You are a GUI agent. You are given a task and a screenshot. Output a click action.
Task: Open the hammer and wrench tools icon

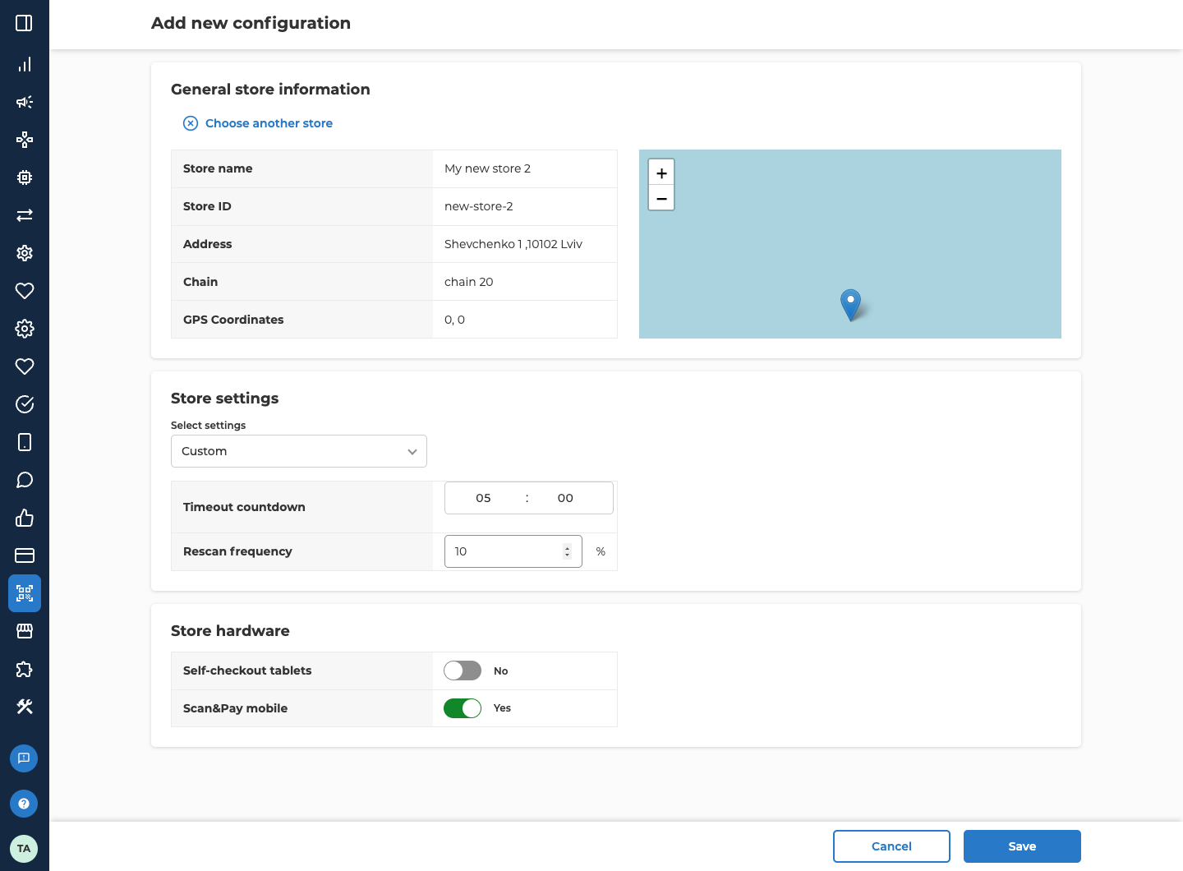click(25, 707)
